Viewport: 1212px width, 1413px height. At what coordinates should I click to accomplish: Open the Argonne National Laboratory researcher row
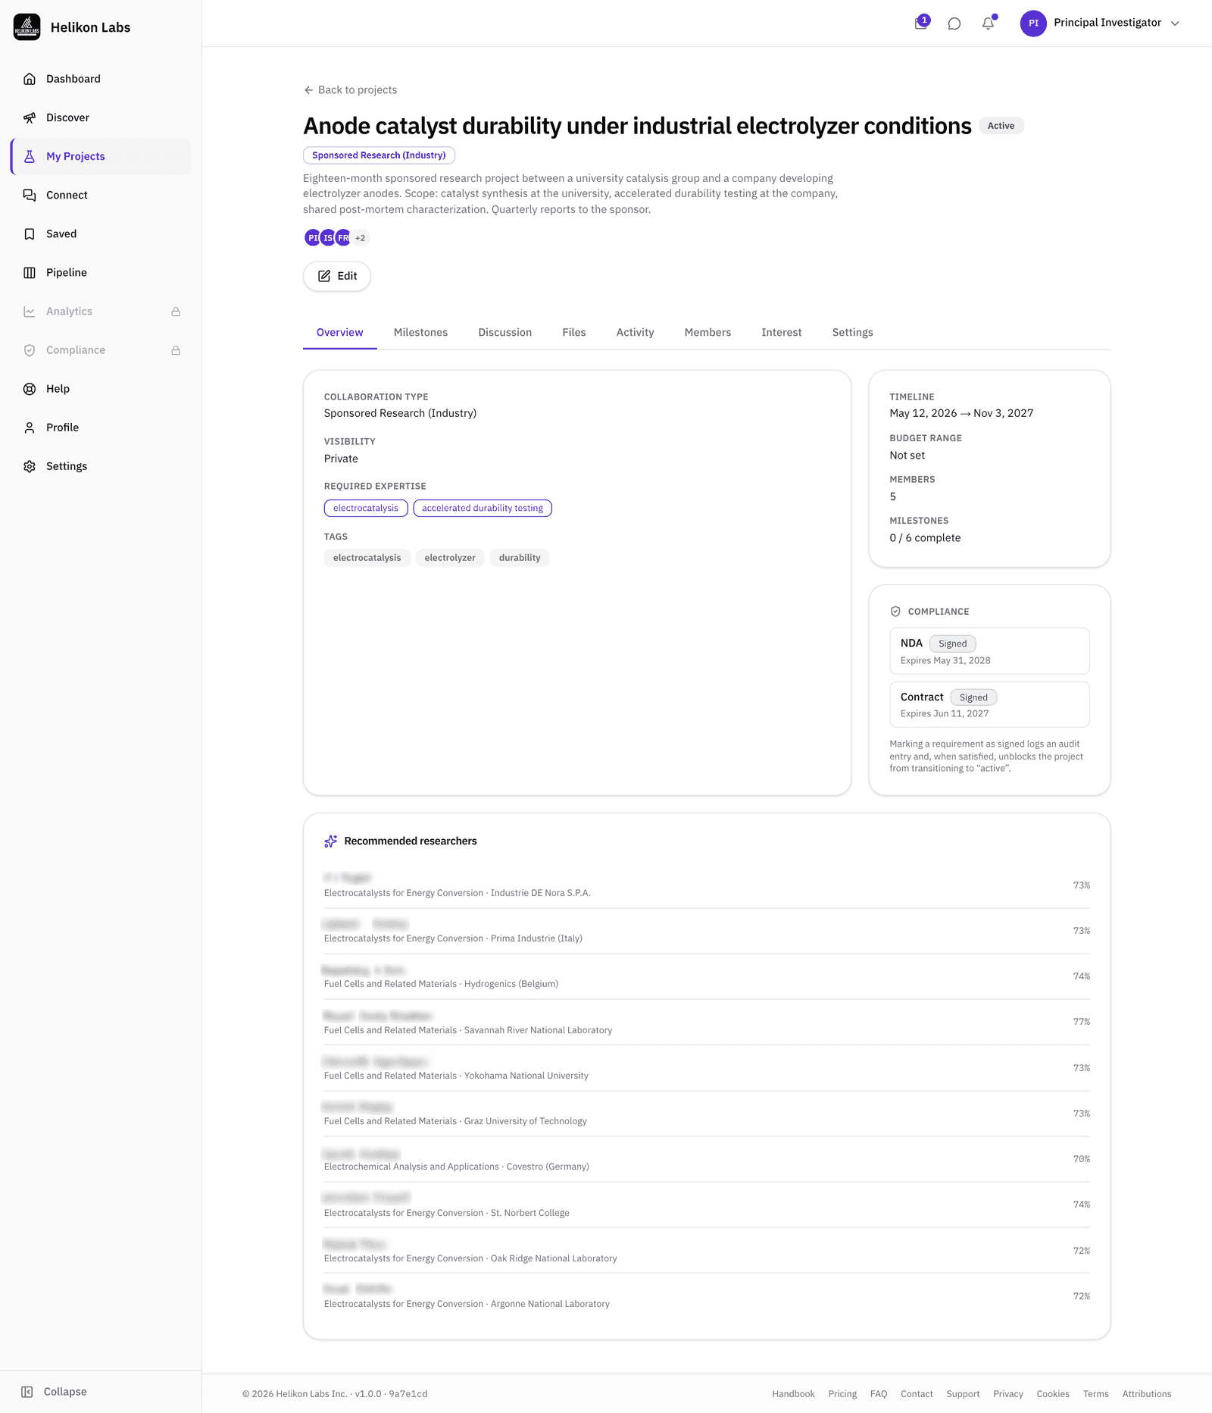(707, 1296)
